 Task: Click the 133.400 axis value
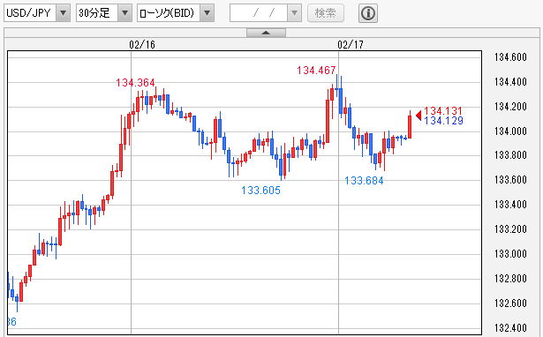510,205
